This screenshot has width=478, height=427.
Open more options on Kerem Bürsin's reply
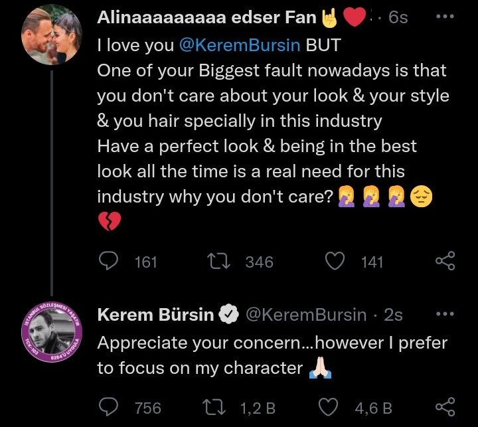tap(444, 313)
